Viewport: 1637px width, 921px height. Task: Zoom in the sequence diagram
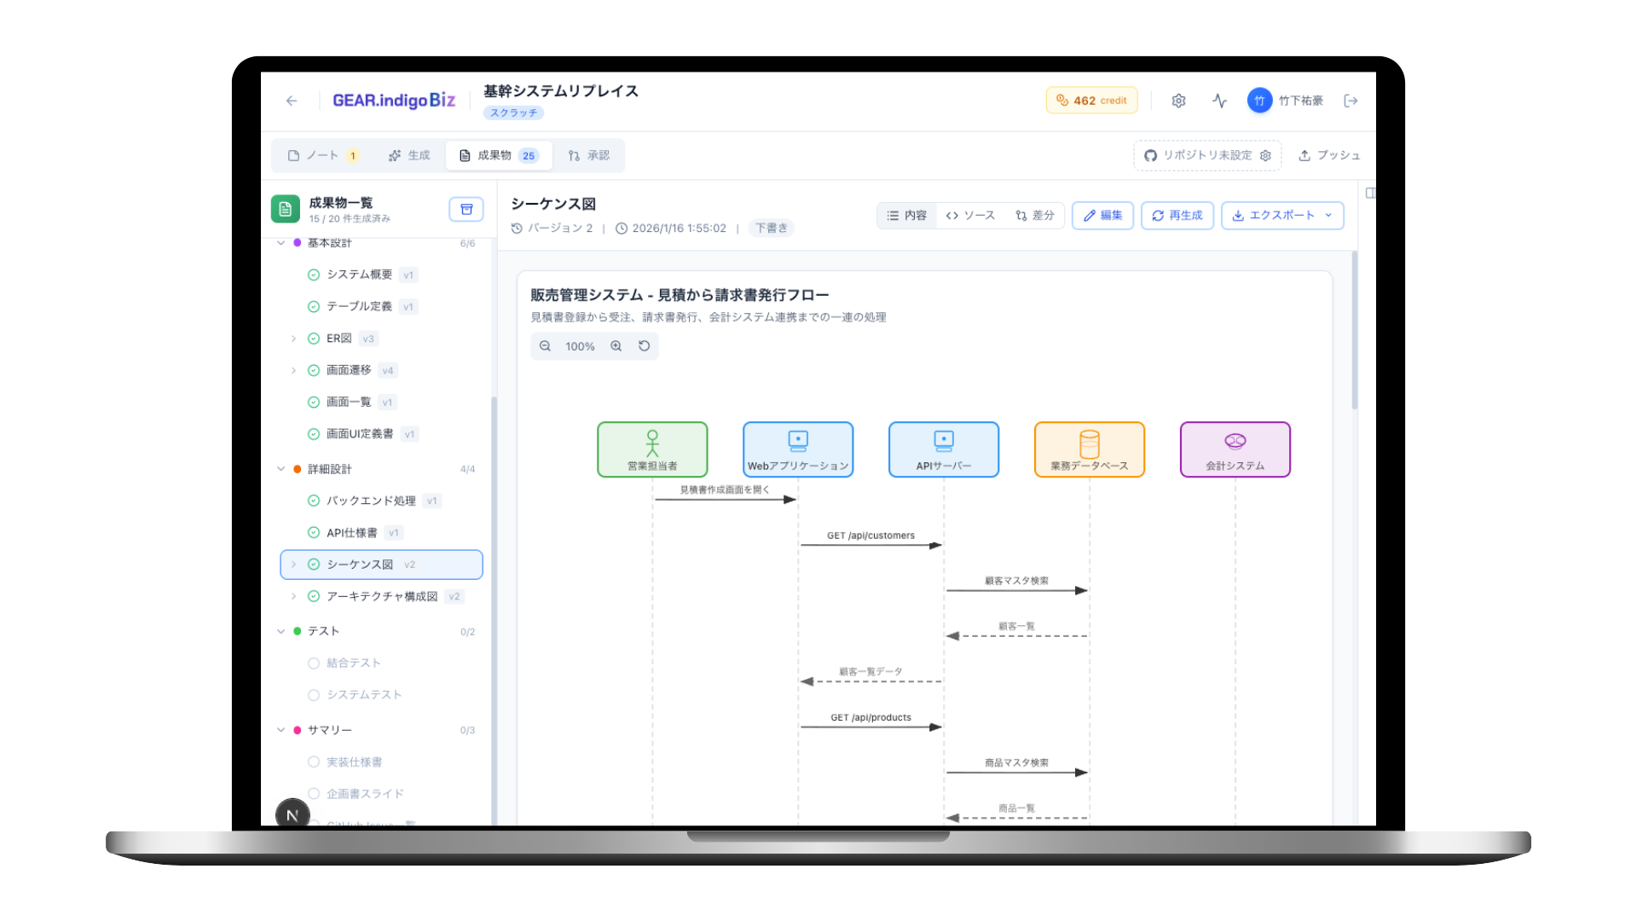616,346
